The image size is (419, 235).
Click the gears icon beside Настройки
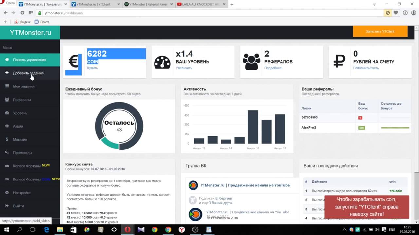pyautogui.click(x=7, y=193)
